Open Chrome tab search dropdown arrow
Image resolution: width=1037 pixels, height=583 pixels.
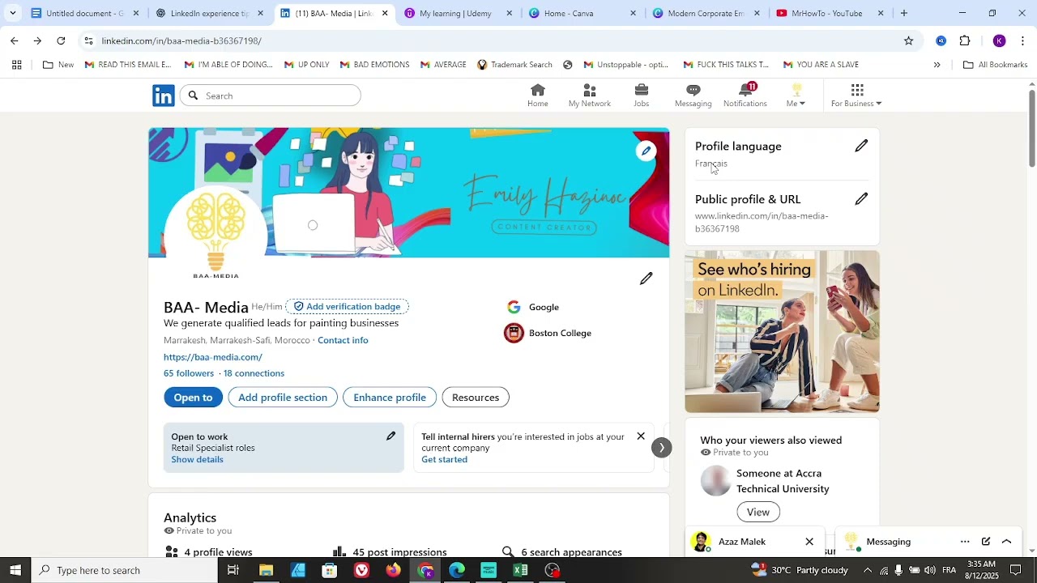click(x=12, y=13)
